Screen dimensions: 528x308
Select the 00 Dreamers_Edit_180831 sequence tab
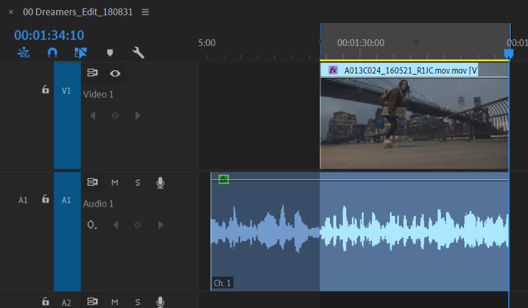point(78,12)
